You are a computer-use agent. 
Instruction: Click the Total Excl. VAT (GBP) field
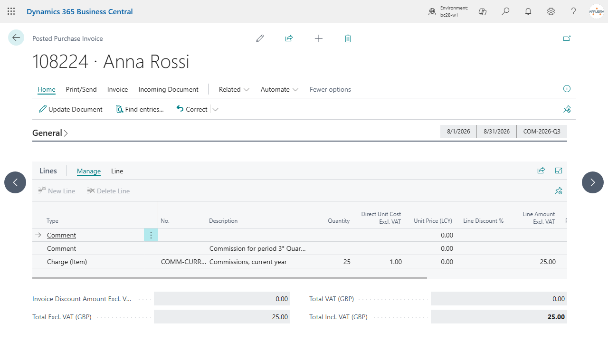tap(222, 317)
